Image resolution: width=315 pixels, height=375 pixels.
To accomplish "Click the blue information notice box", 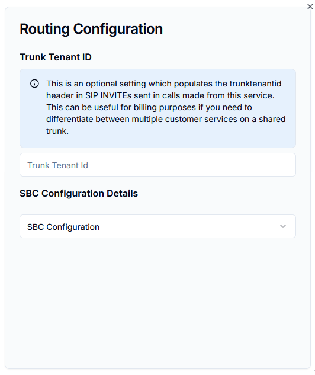I will tap(157, 108).
